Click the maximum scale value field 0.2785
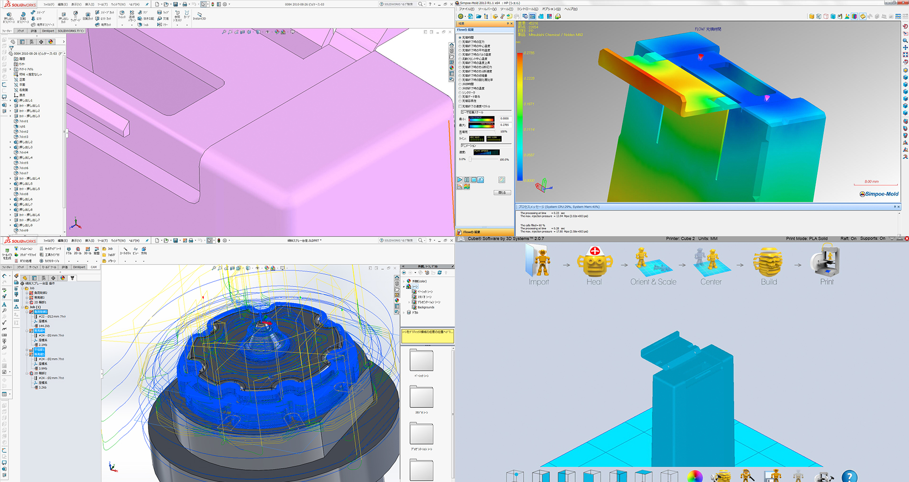 pos(505,125)
